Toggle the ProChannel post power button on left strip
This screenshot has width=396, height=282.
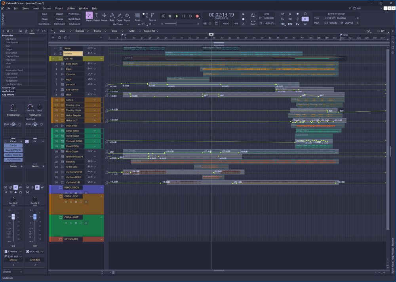pos(20,124)
